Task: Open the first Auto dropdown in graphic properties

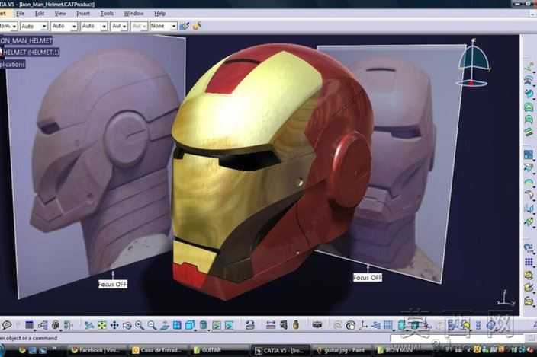Action: pos(34,27)
